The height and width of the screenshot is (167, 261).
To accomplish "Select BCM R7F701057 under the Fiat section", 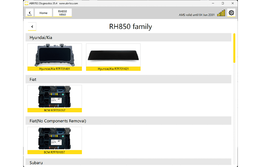I will pyautogui.click(x=55, y=98).
